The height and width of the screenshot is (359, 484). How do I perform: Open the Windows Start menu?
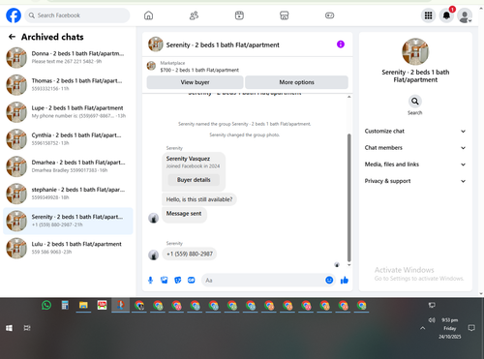tap(9, 328)
